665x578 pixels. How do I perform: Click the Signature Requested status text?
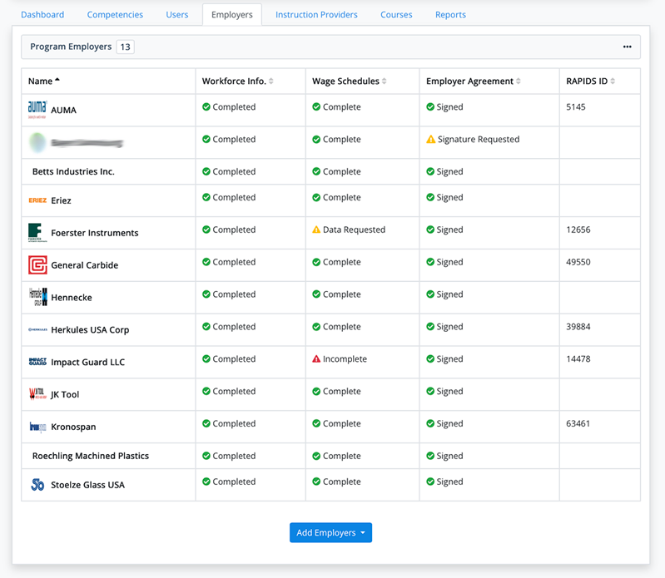479,139
